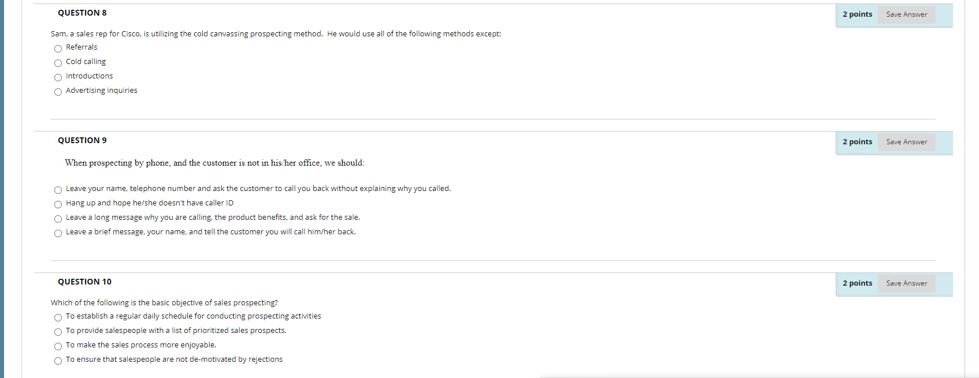Click Save Answer for Question 9
The width and height of the screenshot is (979, 378).
pos(906,141)
